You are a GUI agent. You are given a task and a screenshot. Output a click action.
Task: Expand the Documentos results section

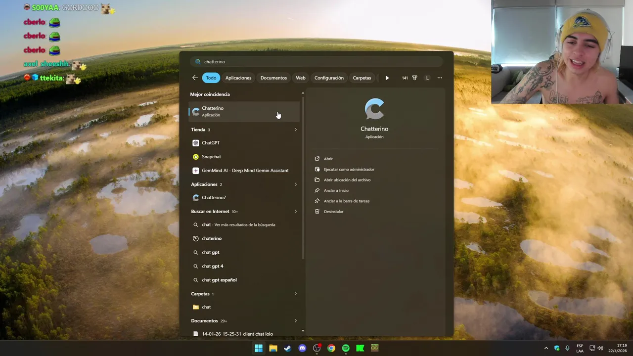pos(296,321)
